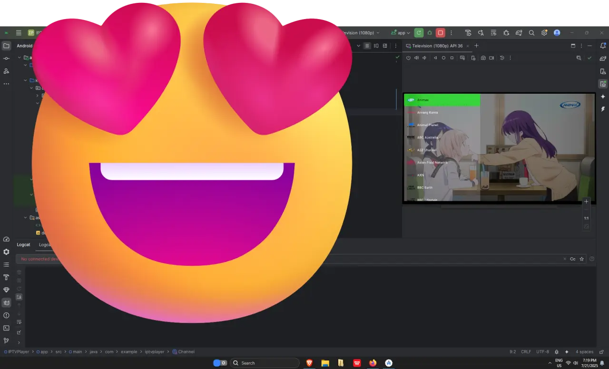Open the app run configuration dropdown

(401, 33)
